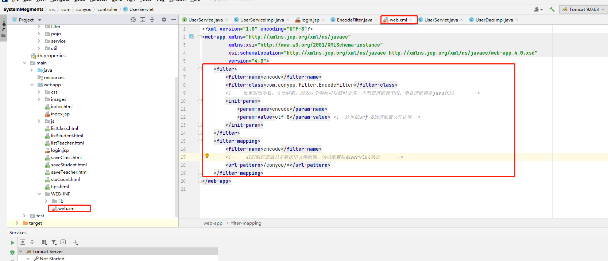This screenshot has height=261, width=608.
Task: Click the green hammer Build icon
Action: pyautogui.click(x=552, y=9)
